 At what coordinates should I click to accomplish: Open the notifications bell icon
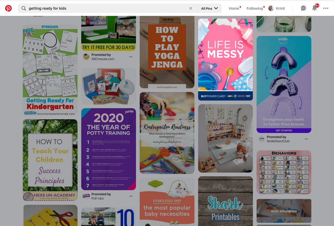[315, 8]
